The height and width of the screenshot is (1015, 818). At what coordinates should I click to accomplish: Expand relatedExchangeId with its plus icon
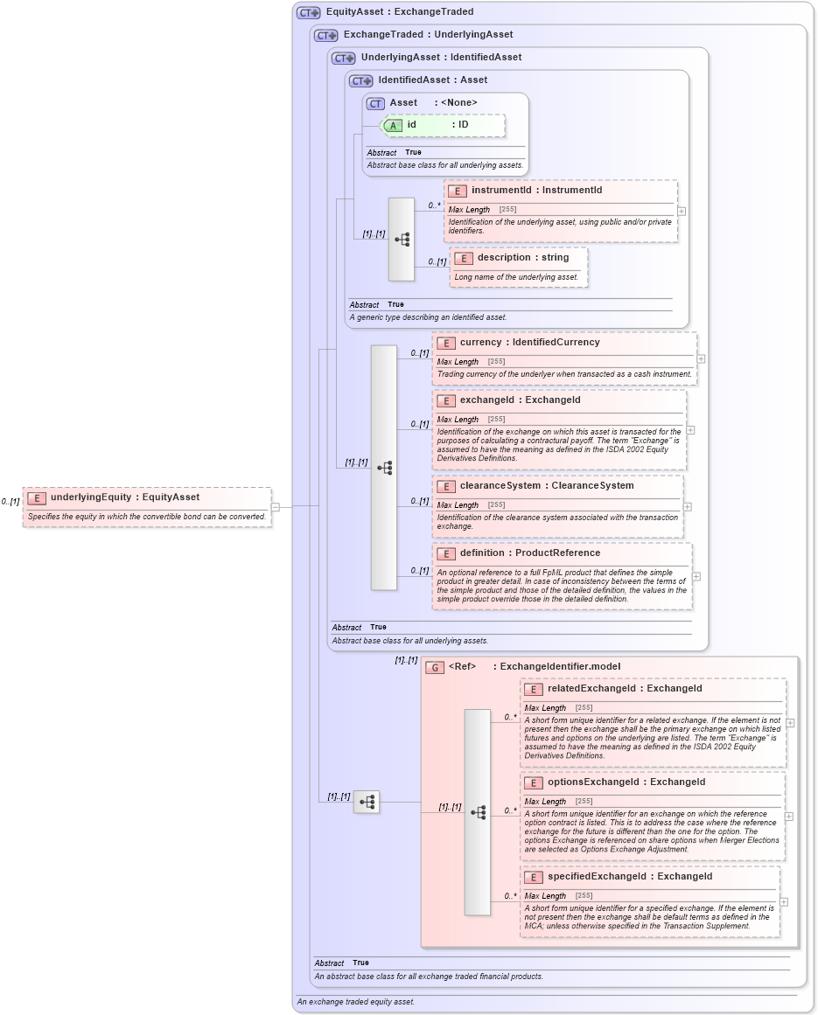pyautogui.click(x=789, y=723)
